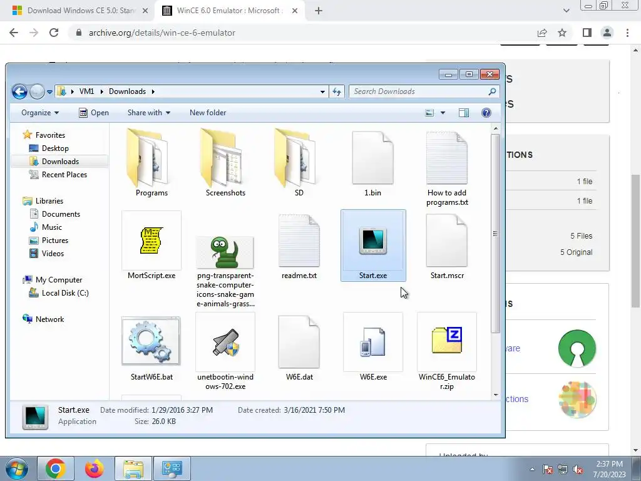Click the Search Downloads field
Image resolution: width=641 pixels, height=481 pixels.
[423, 91]
